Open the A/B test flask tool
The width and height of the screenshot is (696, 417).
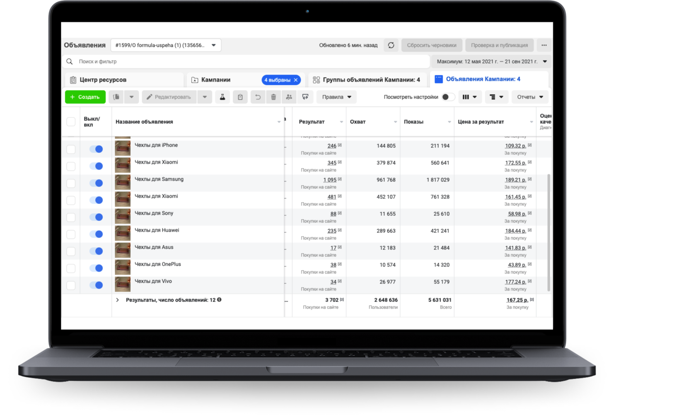222,97
